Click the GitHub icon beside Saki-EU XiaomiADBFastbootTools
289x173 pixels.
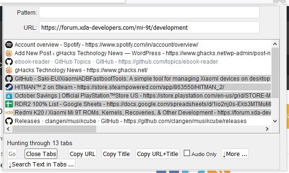point(9,79)
